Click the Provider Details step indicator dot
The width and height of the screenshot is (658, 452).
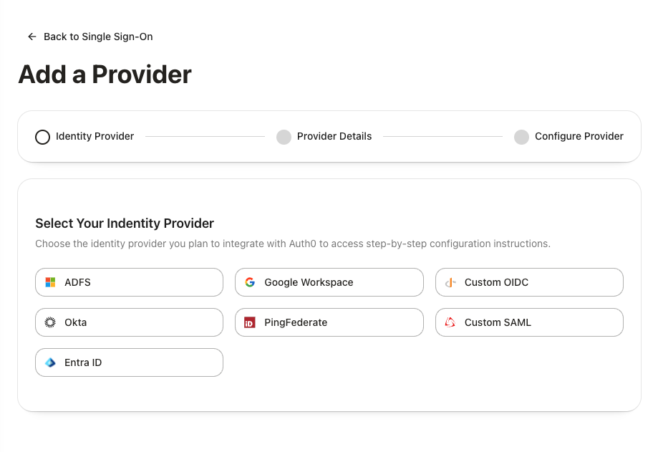(284, 136)
